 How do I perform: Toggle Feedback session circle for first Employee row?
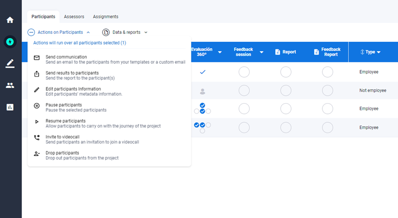tap(244, 72)
